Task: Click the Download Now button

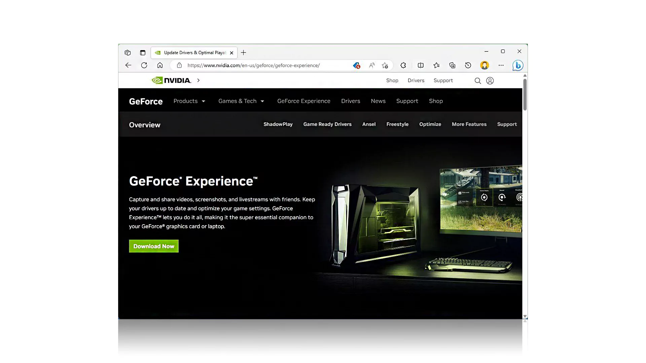Action: point(154,246)
